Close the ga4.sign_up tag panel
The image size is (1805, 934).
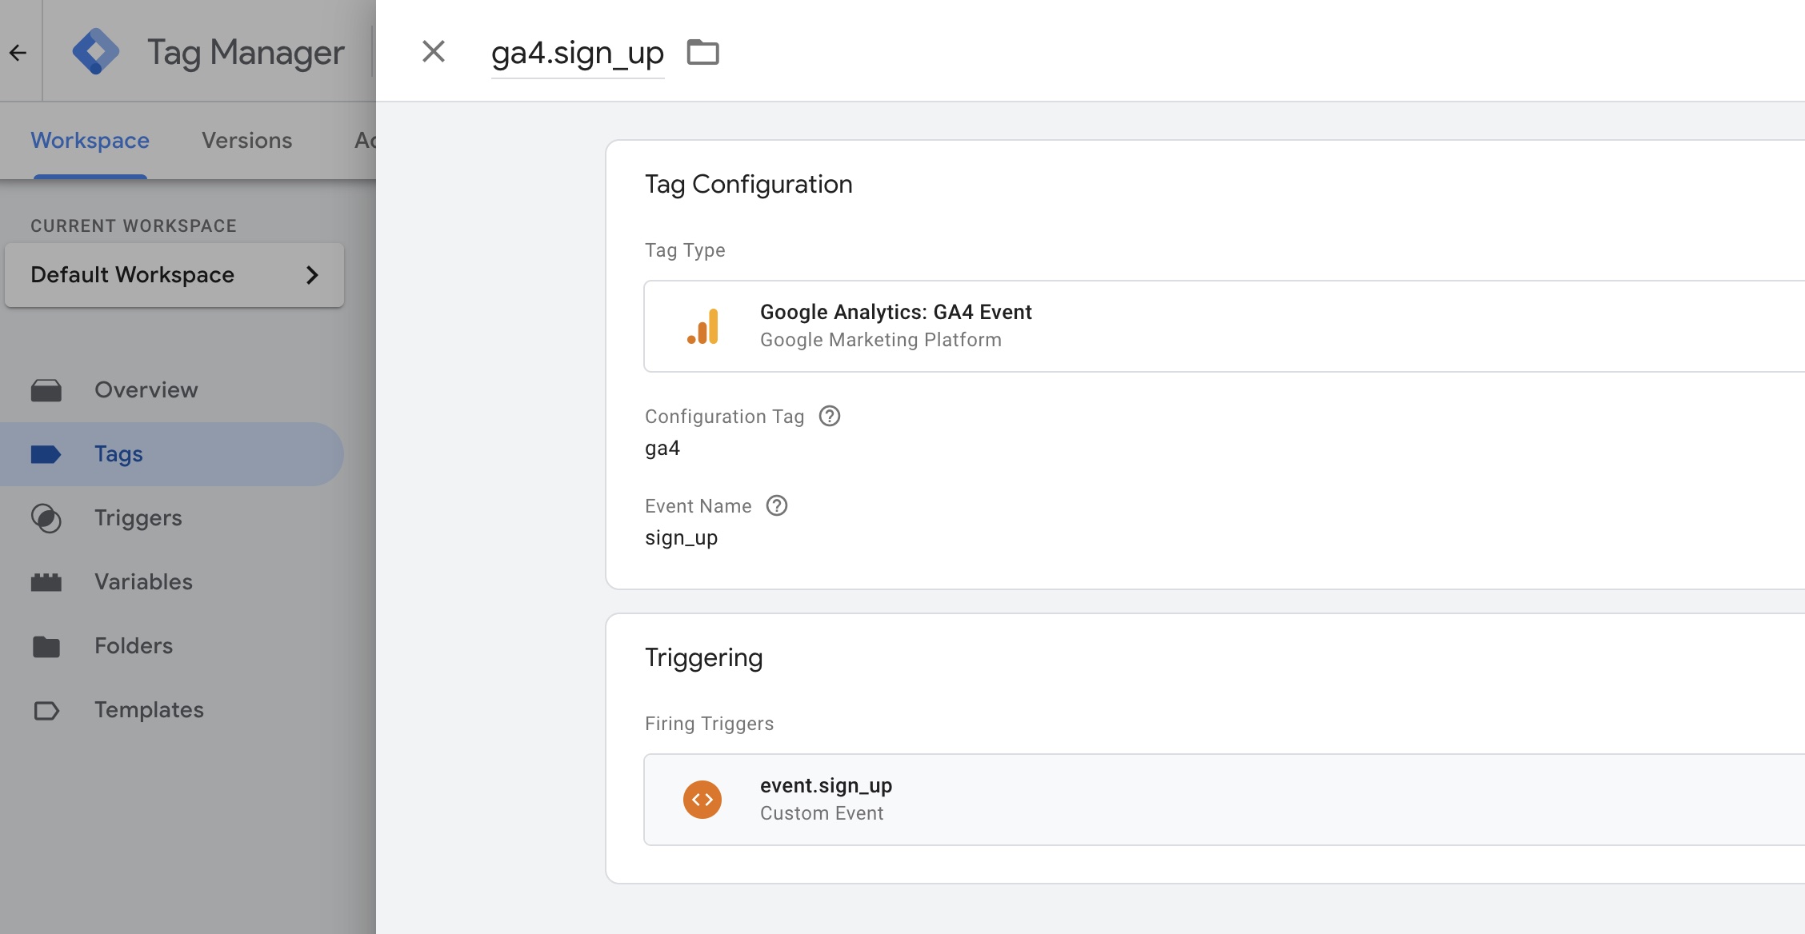433,52
